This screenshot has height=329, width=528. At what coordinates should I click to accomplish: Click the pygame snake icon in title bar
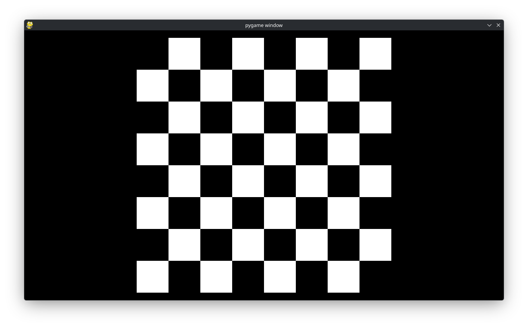coord(30,25)
